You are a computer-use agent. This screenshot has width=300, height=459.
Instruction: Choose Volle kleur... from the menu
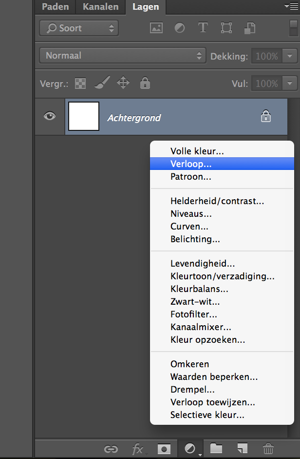(x=222, y=151)
